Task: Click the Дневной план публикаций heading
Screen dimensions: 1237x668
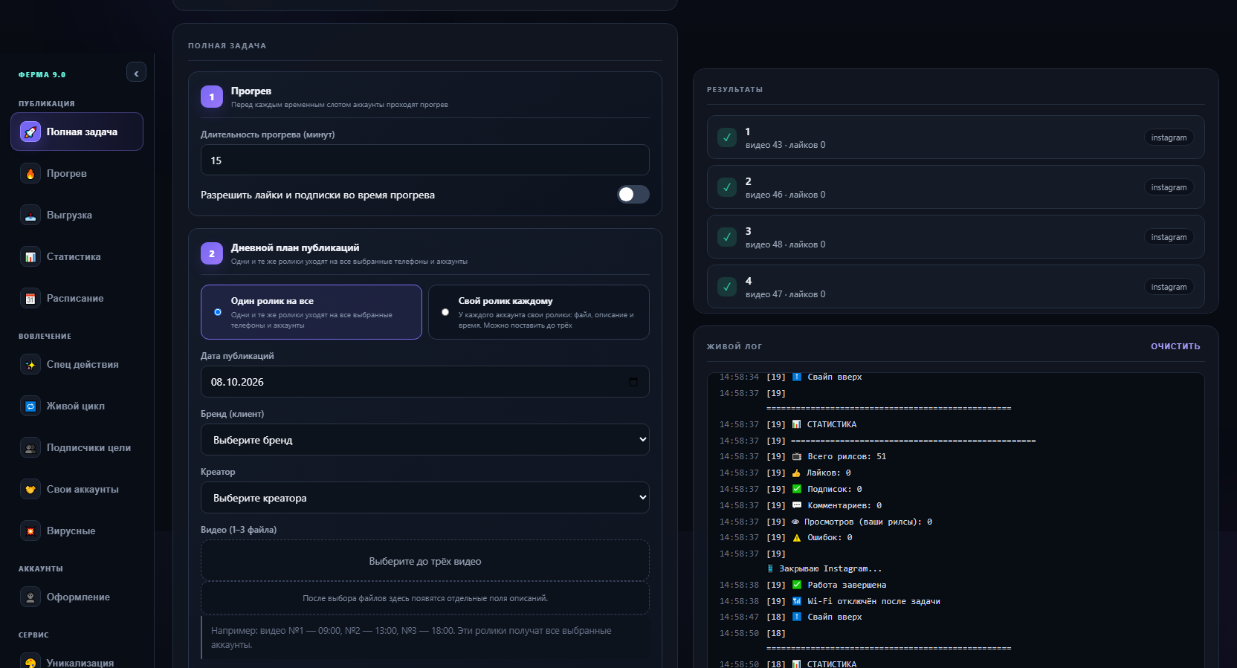Action: [x=295, y=248]
